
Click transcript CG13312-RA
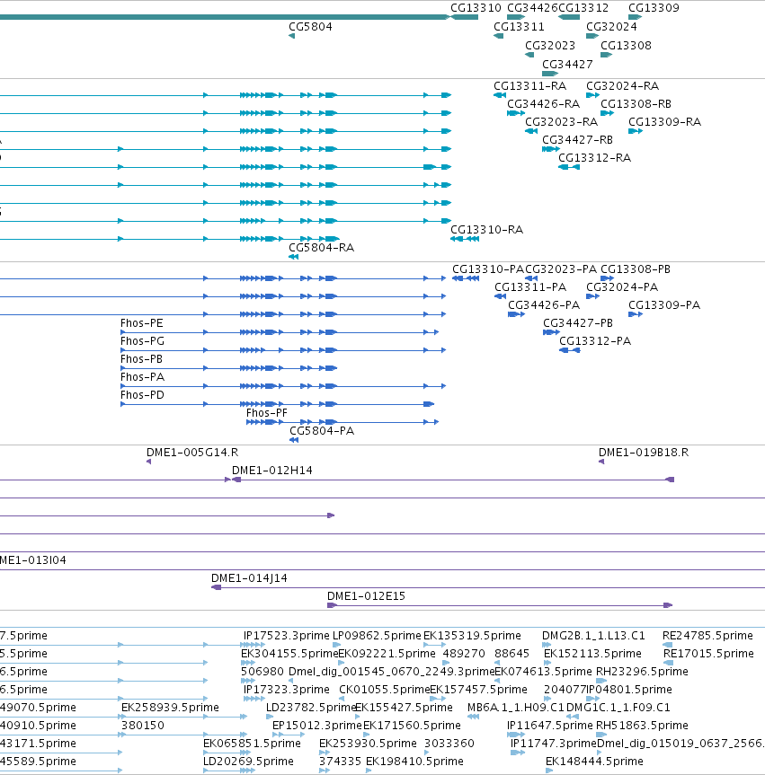pos(594,158)
